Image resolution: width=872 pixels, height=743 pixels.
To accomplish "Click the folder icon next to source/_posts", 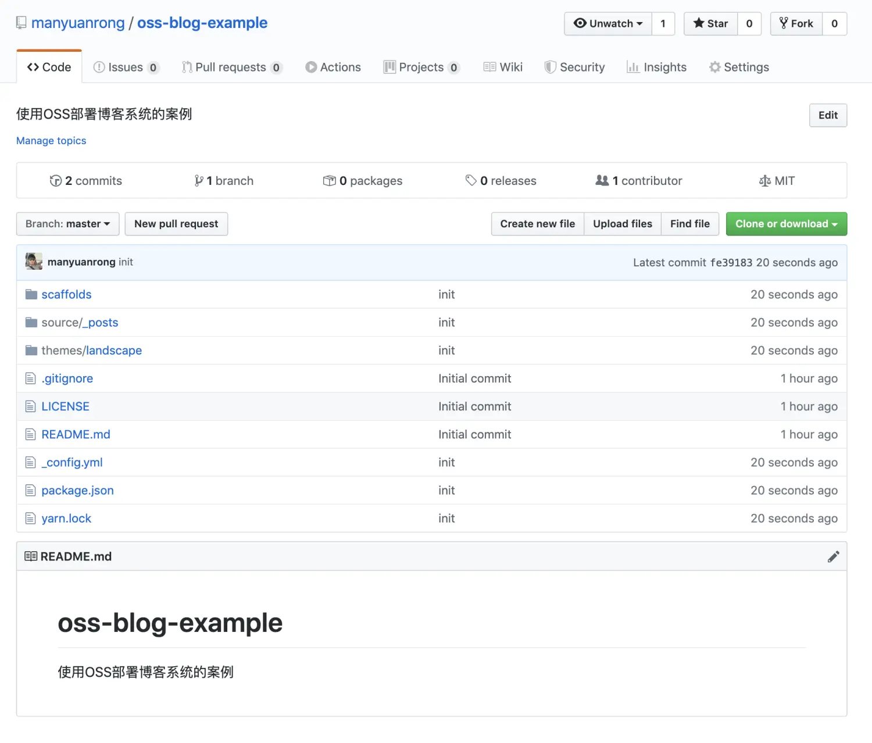I will (x=31, y=323).
